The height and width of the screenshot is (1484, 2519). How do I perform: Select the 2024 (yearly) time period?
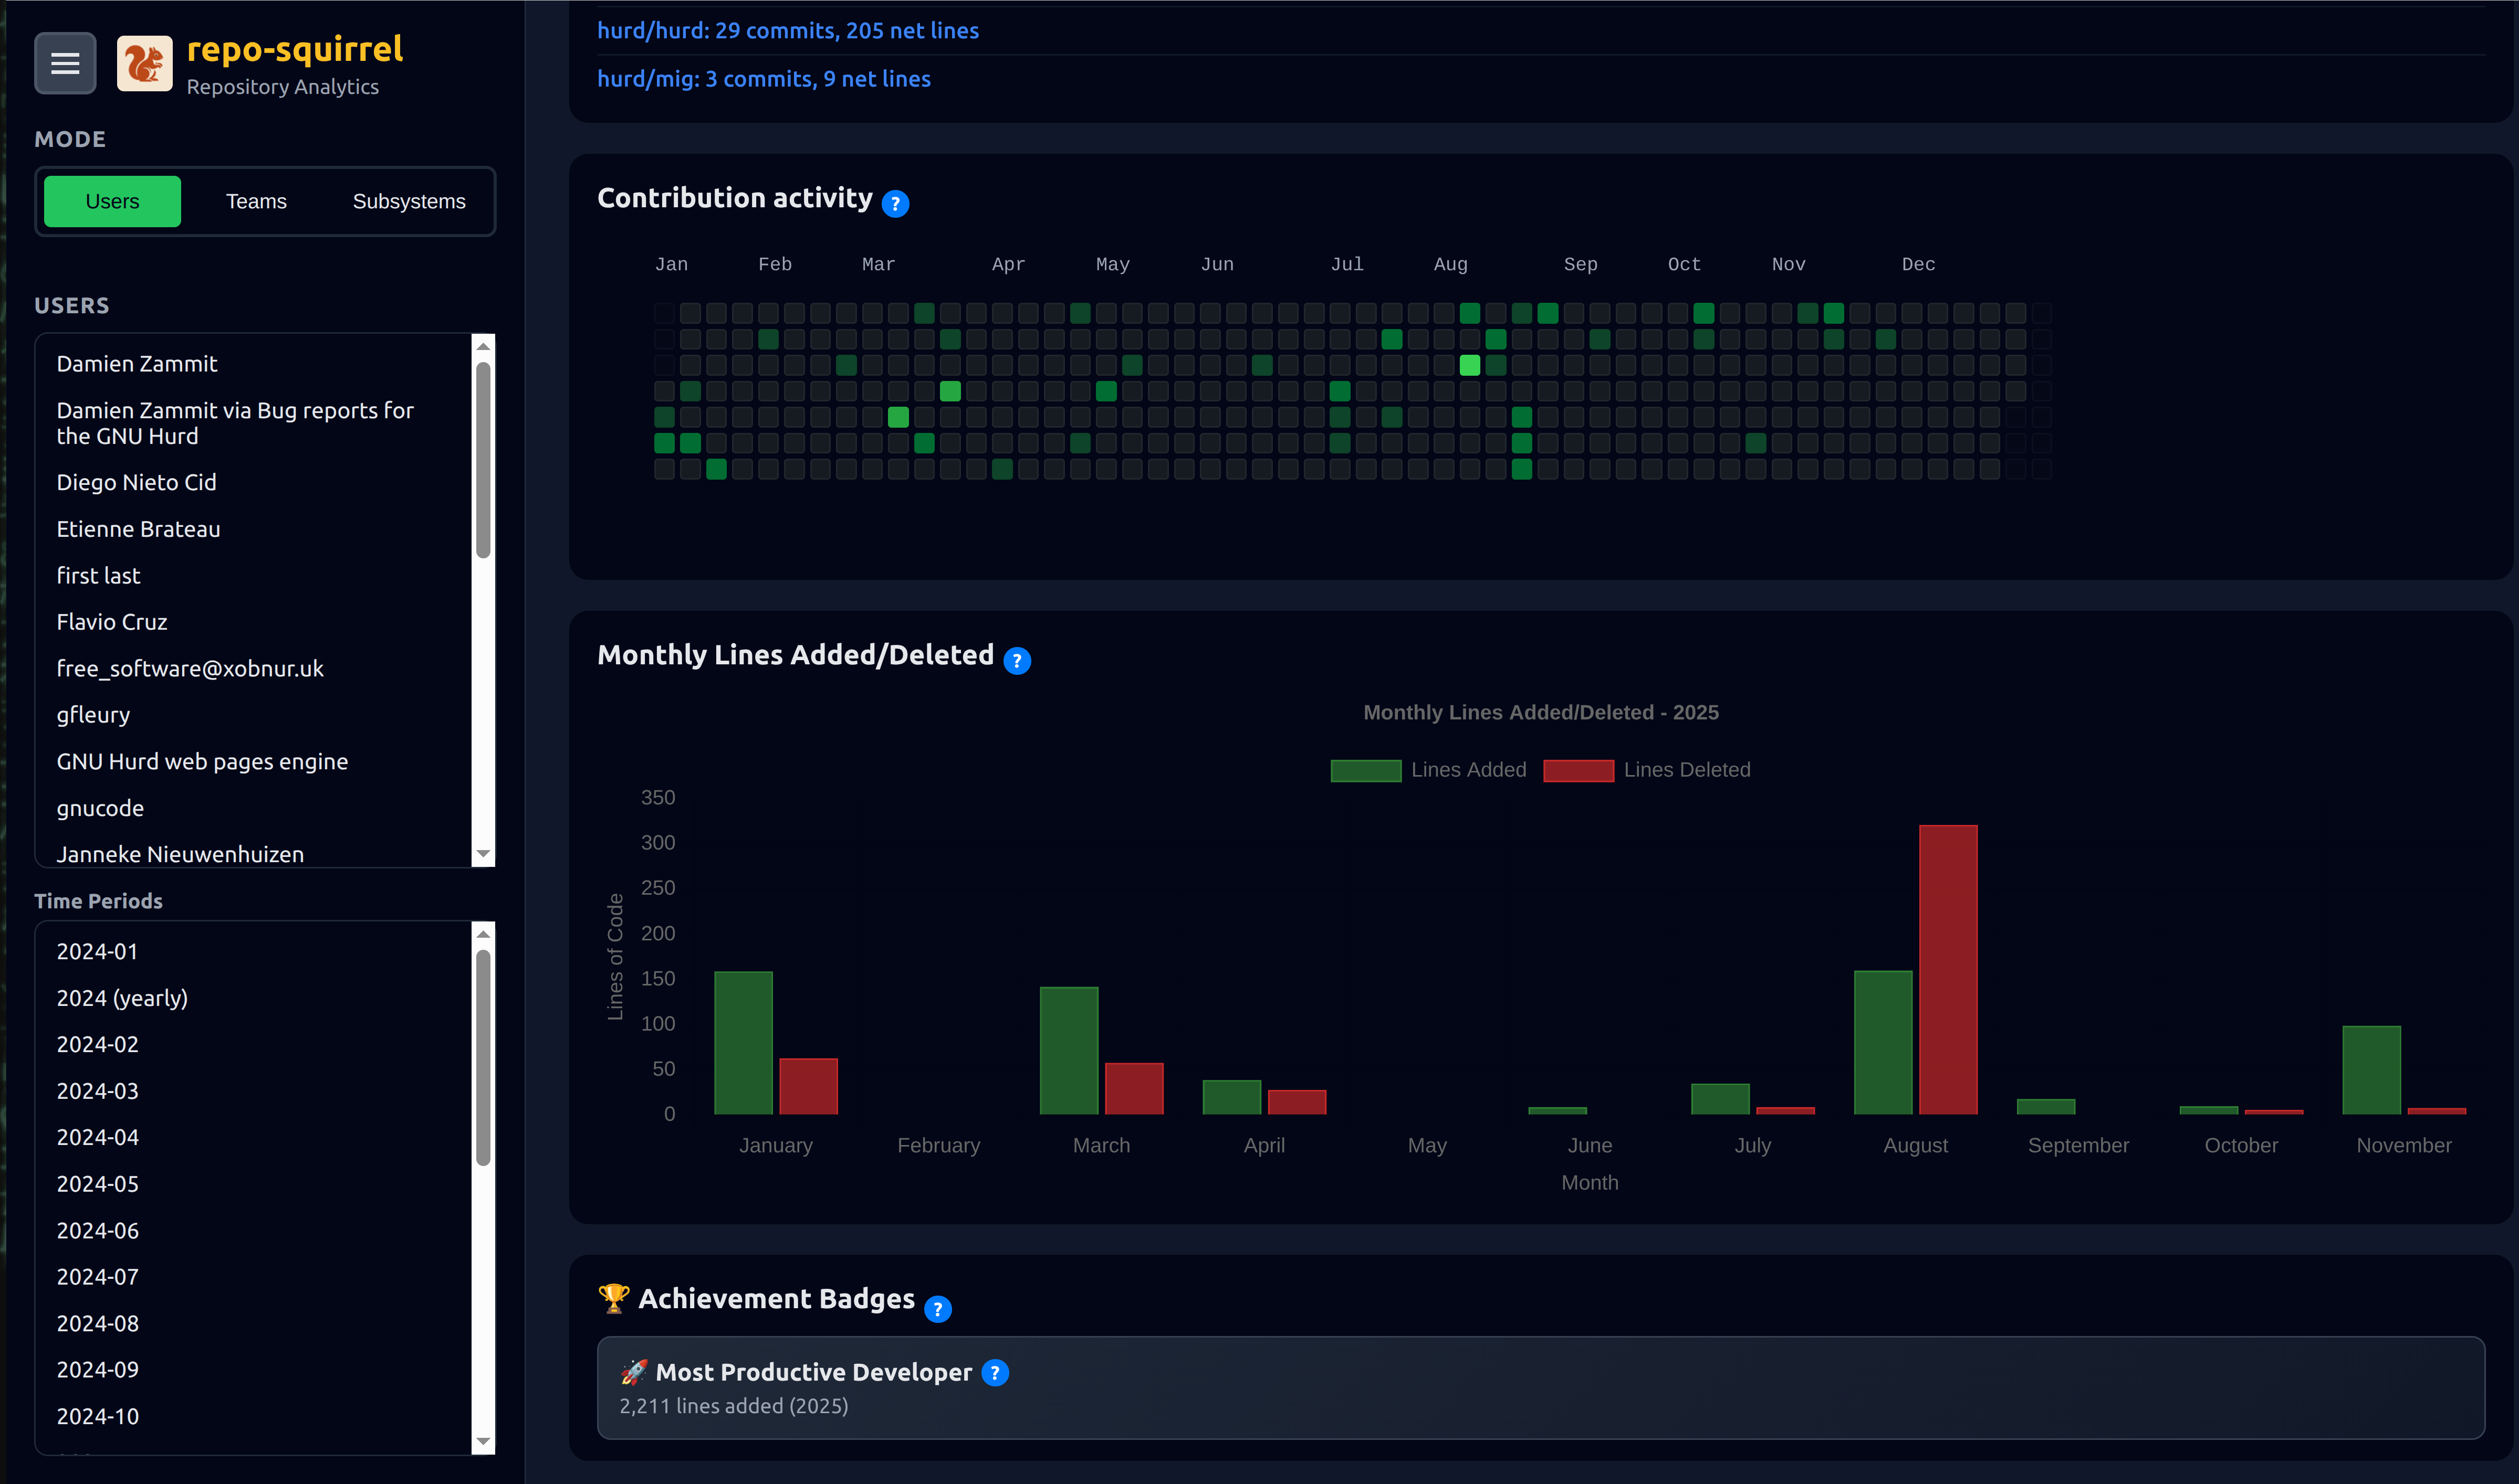[122, 997]
